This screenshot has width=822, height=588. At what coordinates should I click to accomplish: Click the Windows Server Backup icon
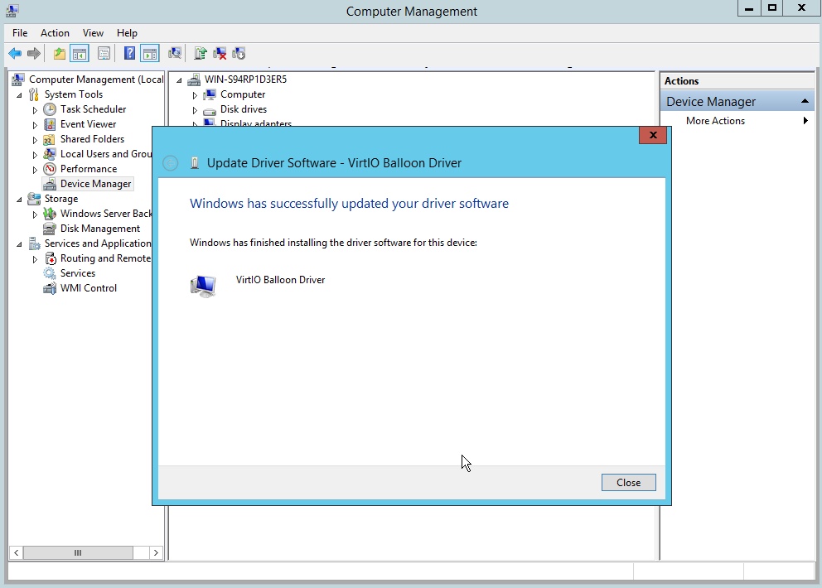pyautogui.click(x=49, y=214)
